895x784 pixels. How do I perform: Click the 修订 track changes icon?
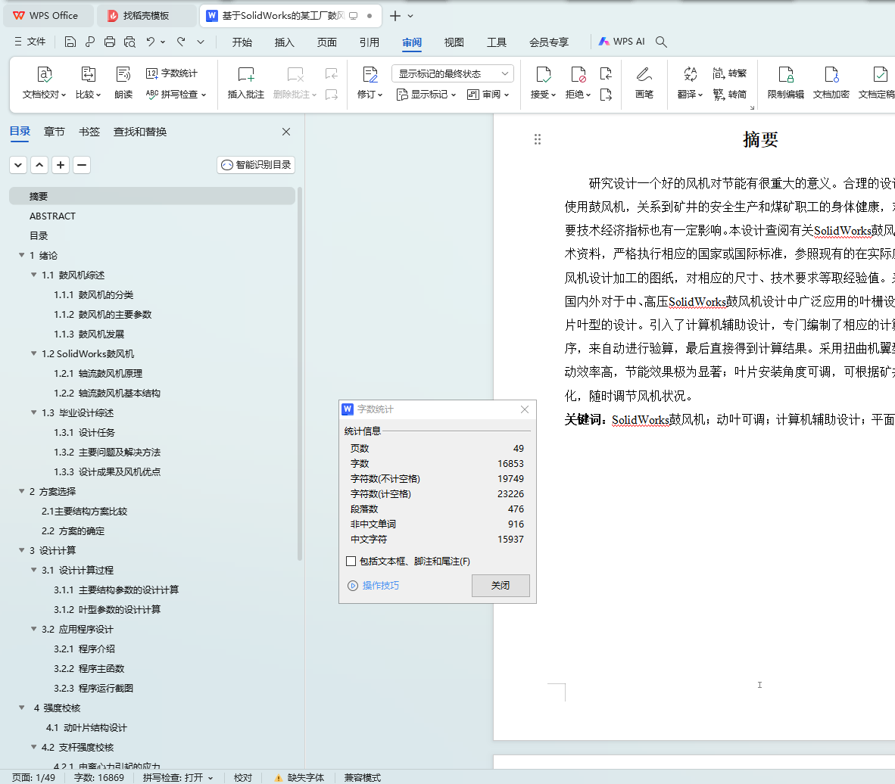pyautogui.click(x=370, y=75)
